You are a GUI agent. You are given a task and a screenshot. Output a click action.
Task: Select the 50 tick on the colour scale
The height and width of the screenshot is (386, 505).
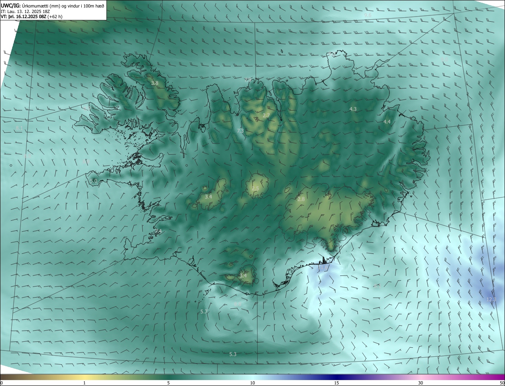[x=502, y=383]
